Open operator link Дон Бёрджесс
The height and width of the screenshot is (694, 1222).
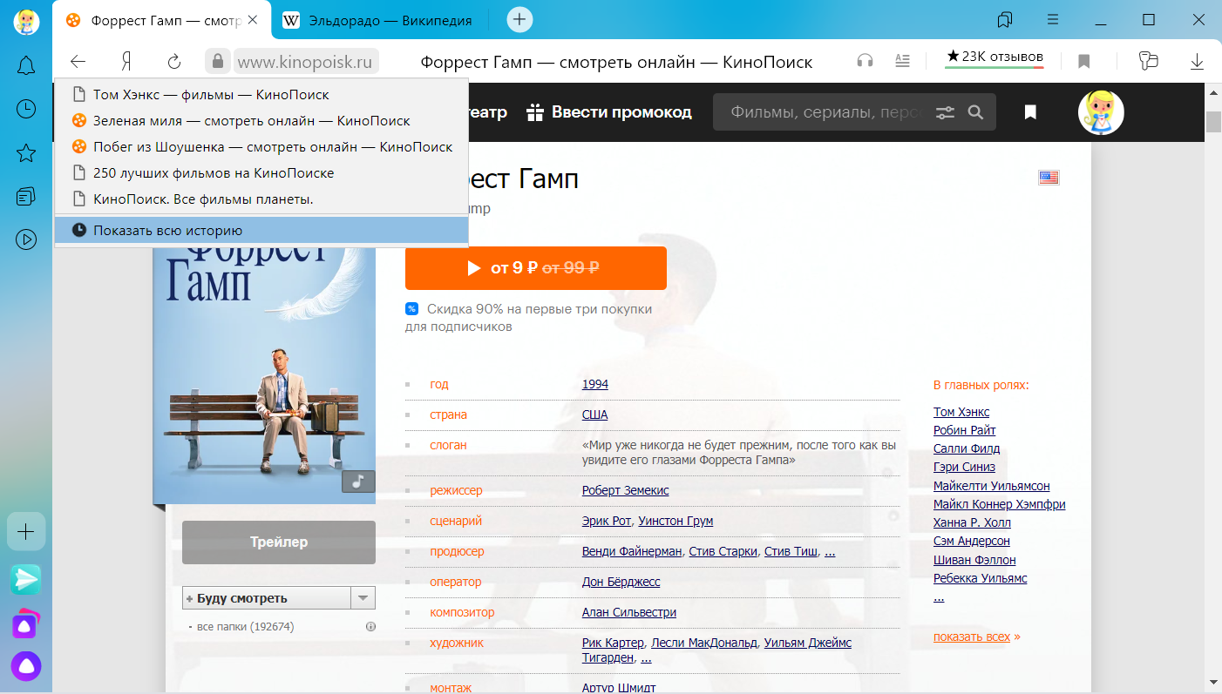[621, 582]
